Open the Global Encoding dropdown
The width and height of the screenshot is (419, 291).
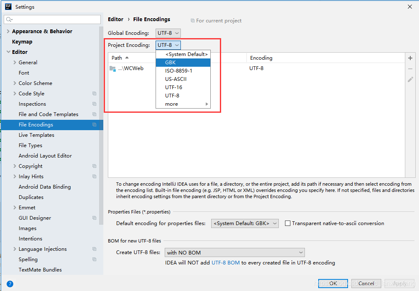pyautogui.click(x=168, y=33)
